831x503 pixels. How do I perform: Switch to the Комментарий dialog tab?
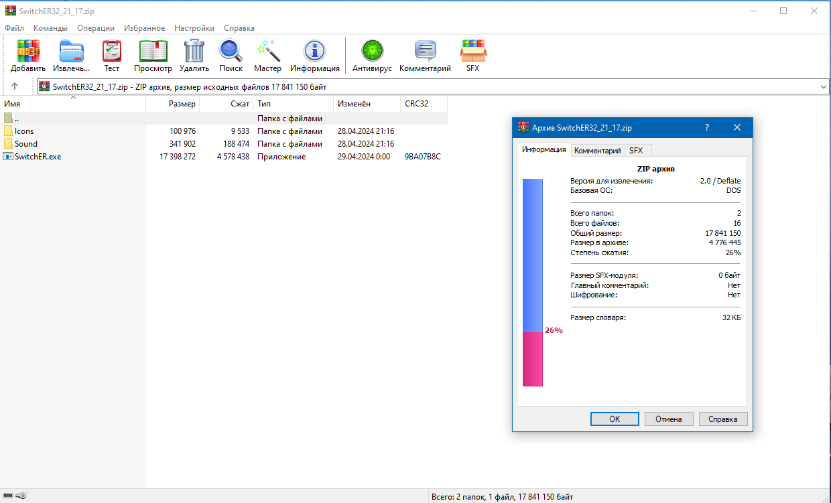(x=598, y=151)
